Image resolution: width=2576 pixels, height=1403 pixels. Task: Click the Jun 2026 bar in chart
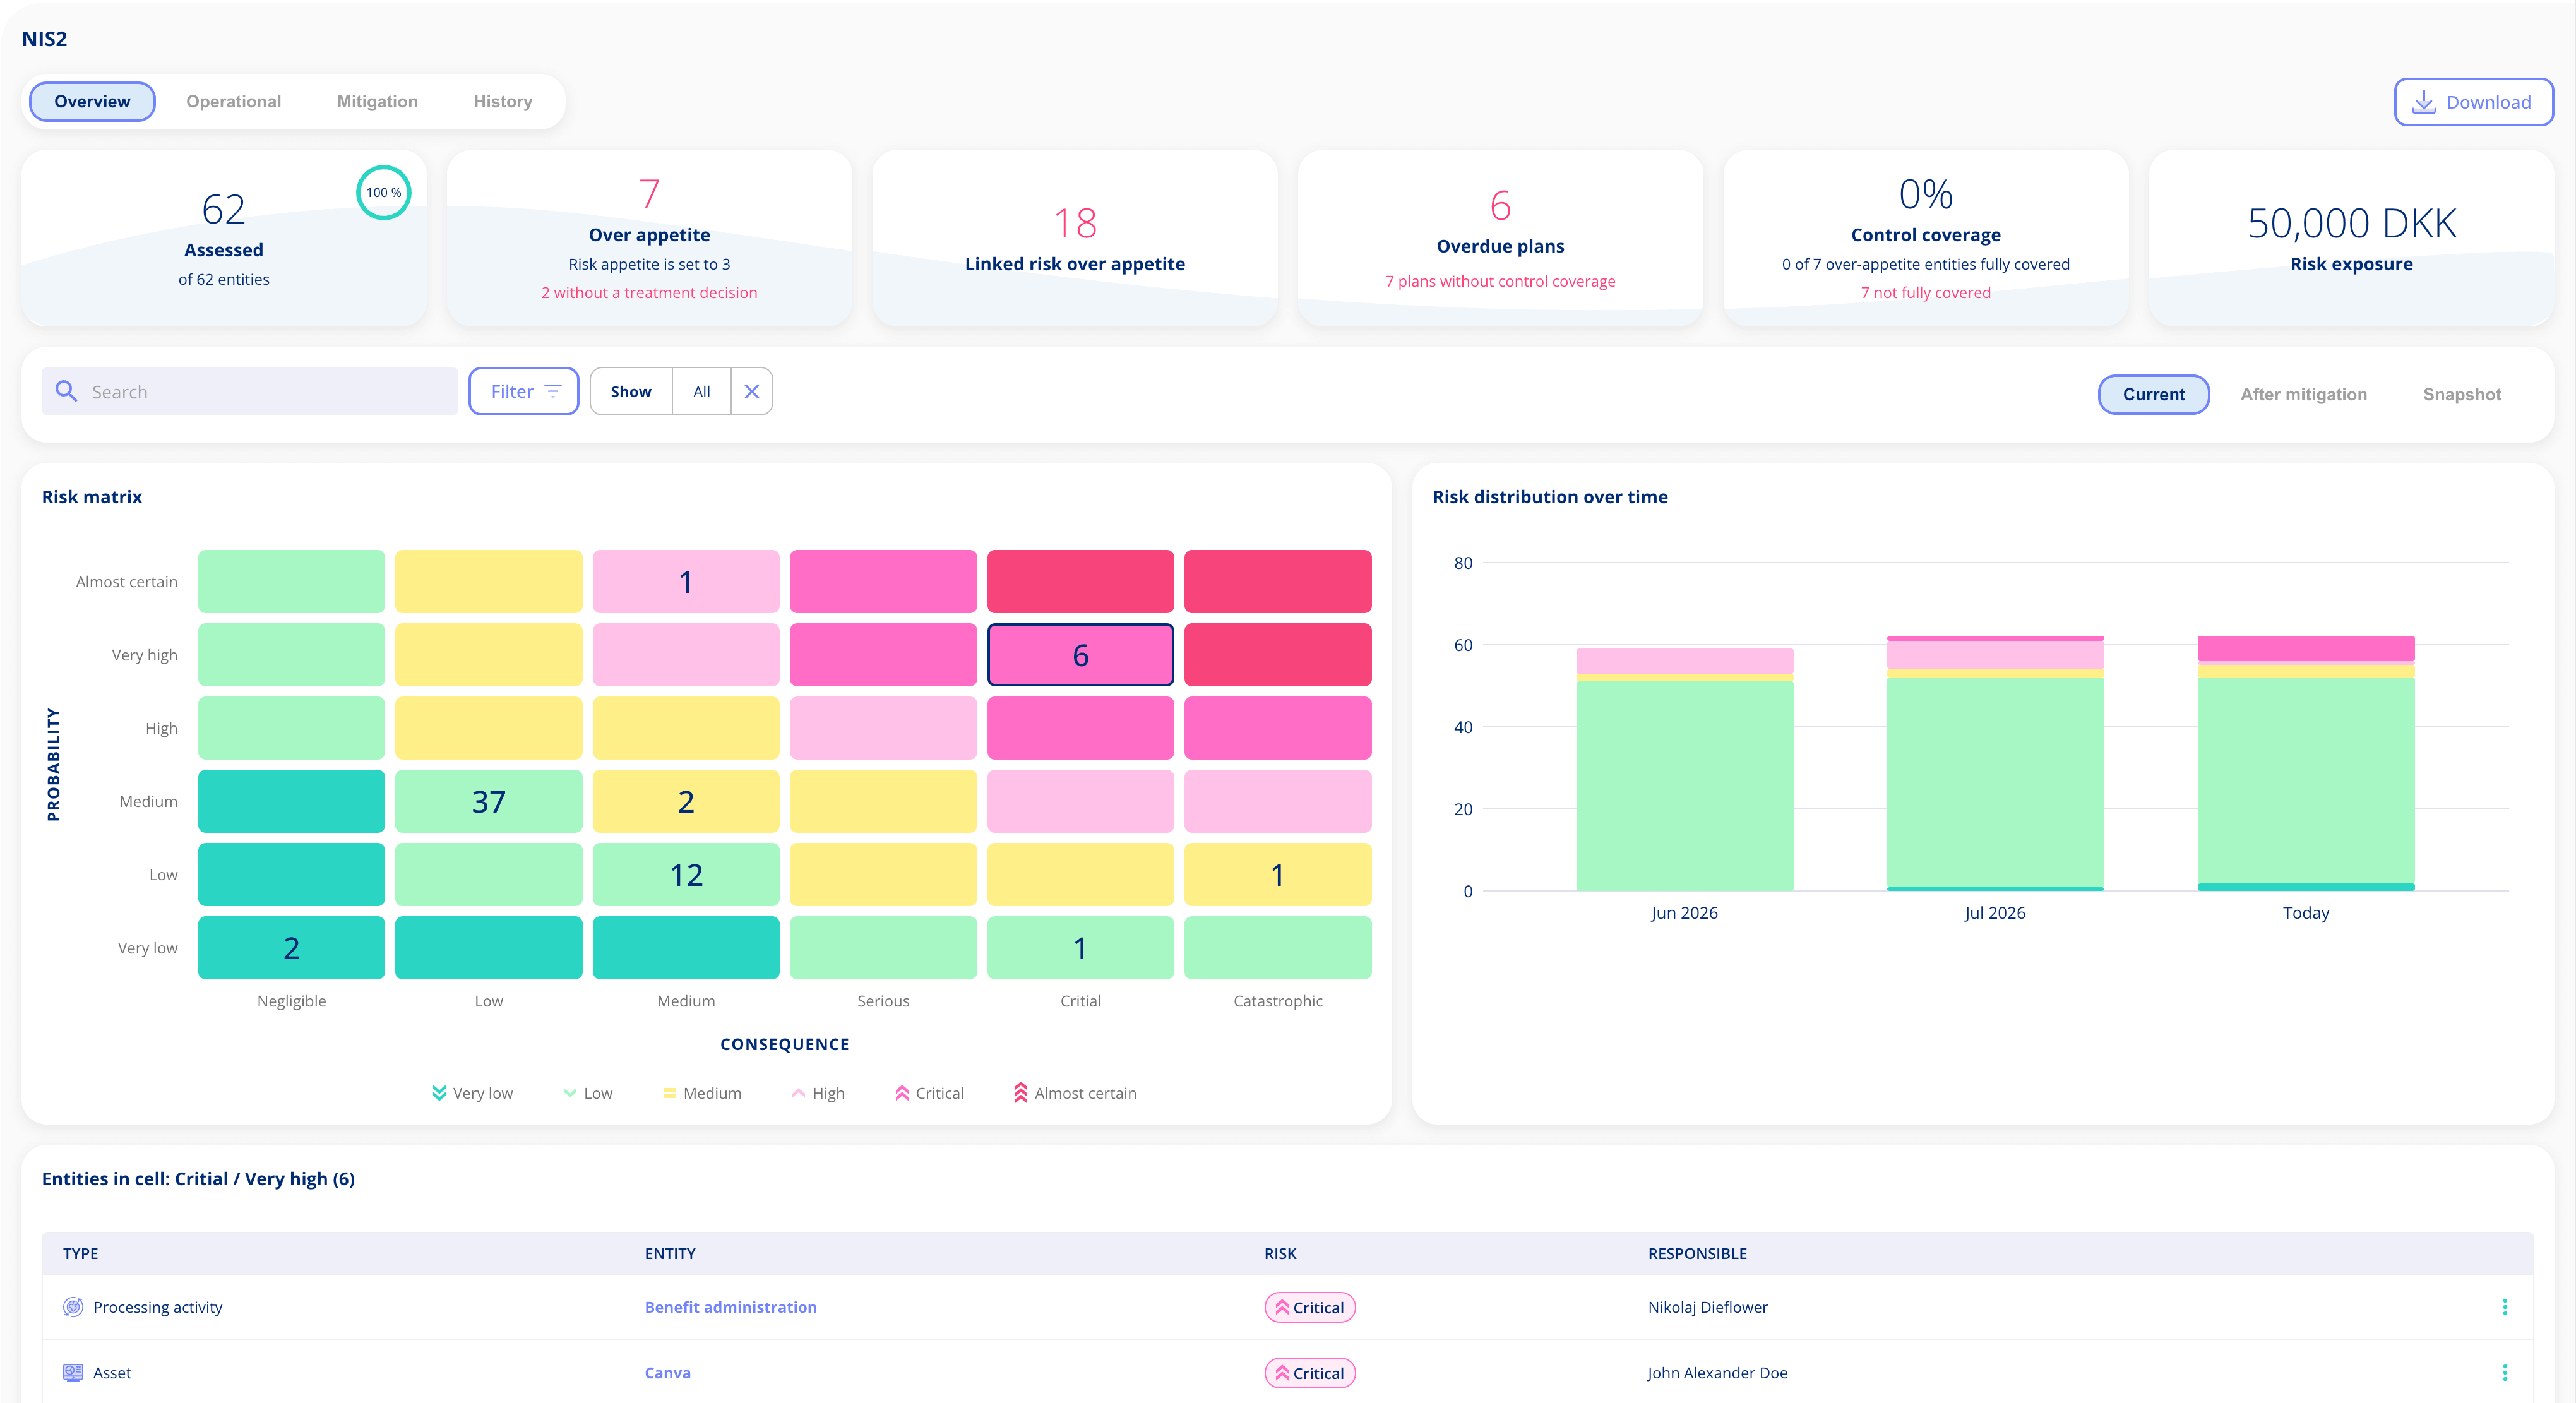point(1684,769)
